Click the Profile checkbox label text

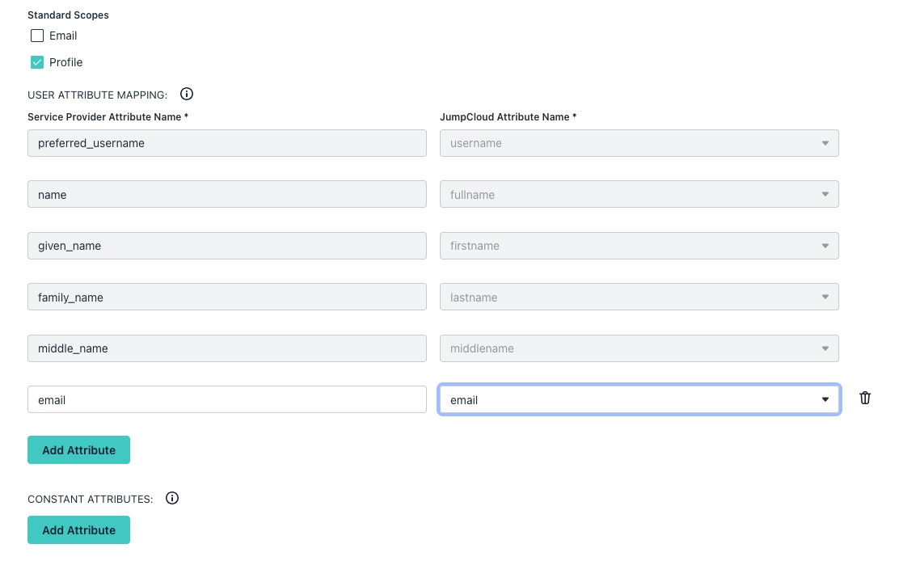66,62
